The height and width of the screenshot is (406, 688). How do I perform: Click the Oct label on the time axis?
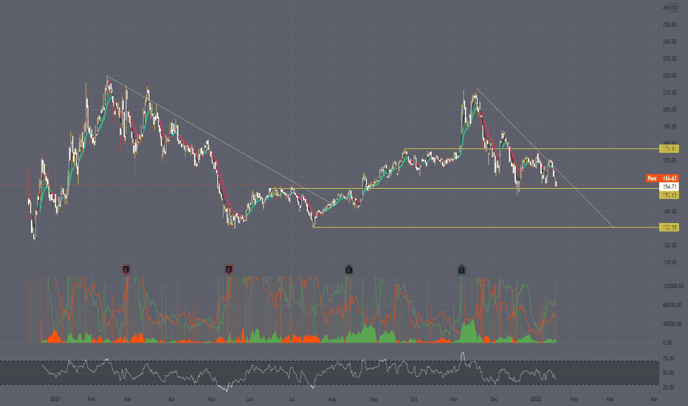414,399
